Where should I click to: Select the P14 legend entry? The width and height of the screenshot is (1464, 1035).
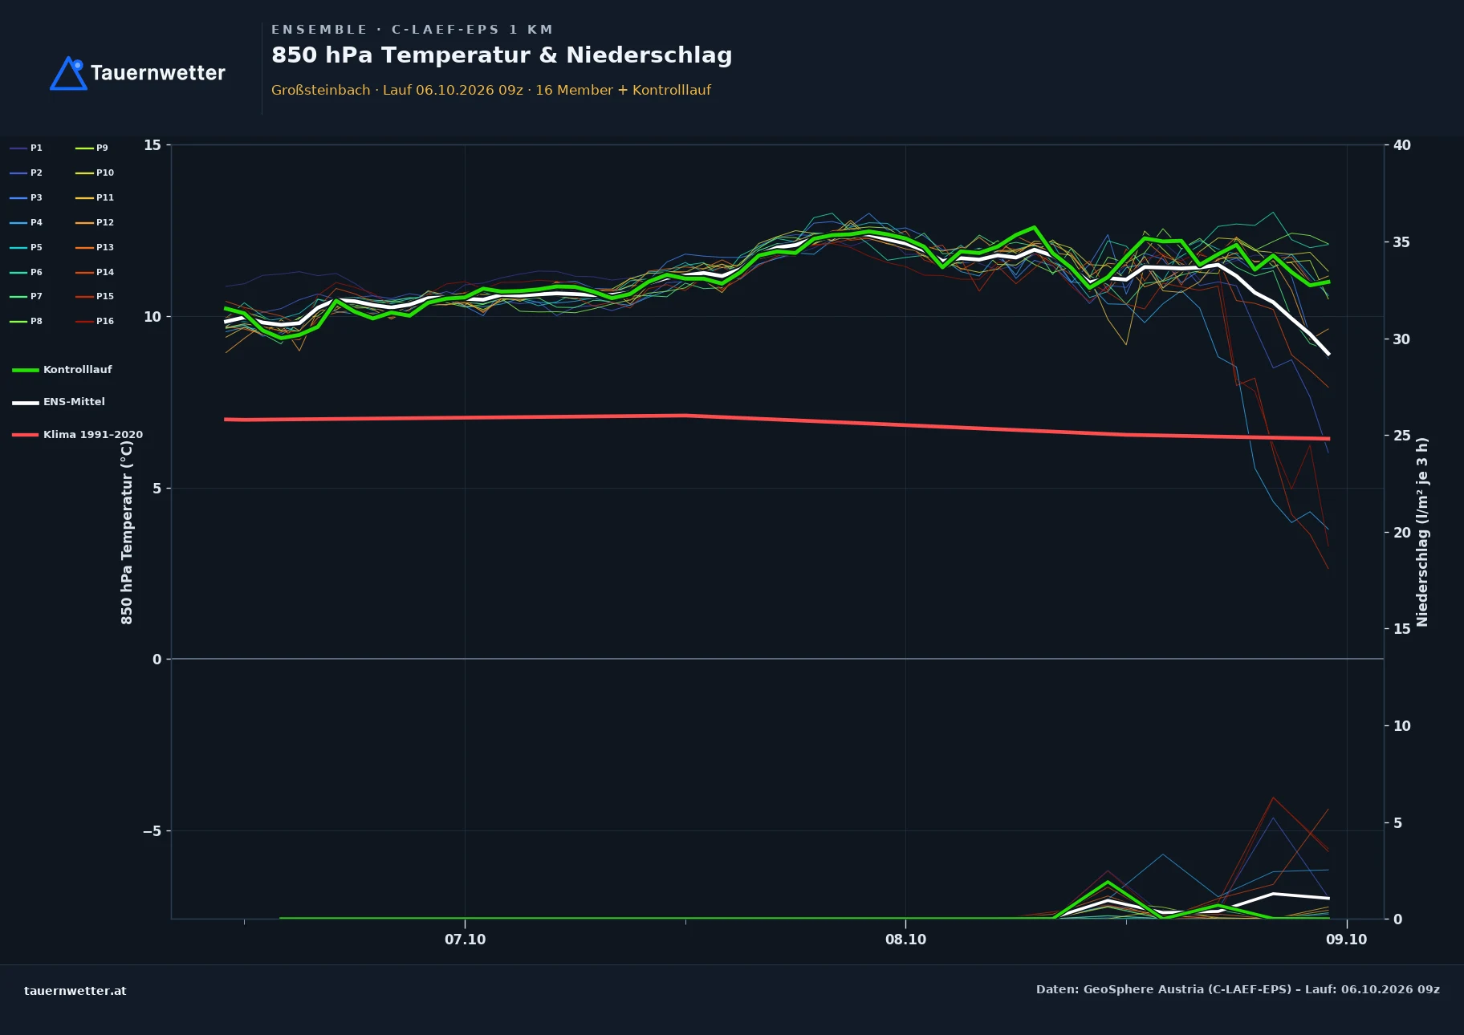click(x=95, y=272)
